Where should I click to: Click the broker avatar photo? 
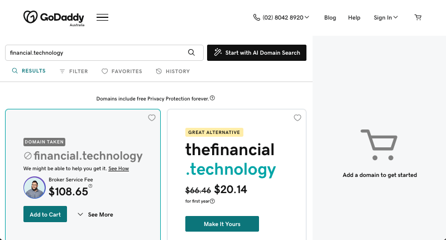pos(35,188)
